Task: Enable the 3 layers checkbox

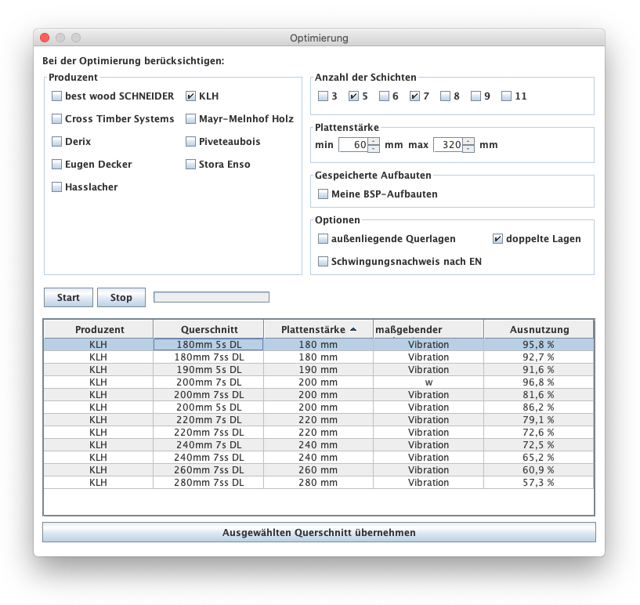Action: point(323,96)
